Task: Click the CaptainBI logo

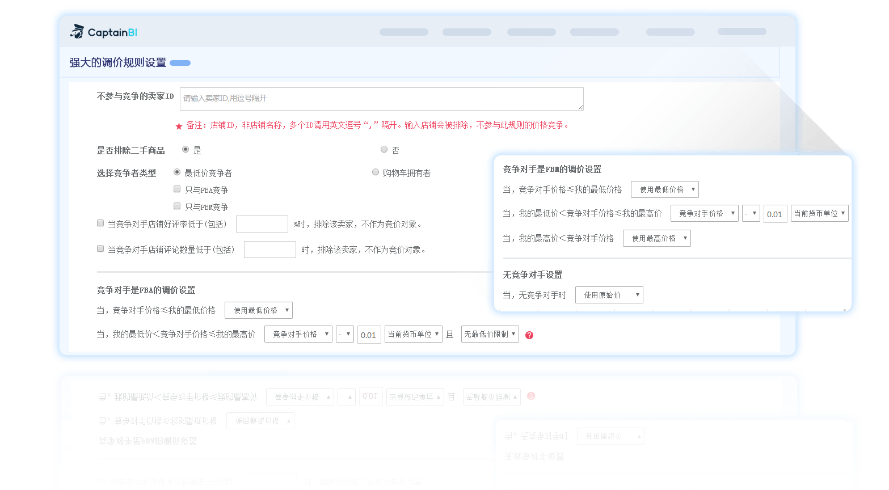Action: pyautogui.click(x=103, y=32)
